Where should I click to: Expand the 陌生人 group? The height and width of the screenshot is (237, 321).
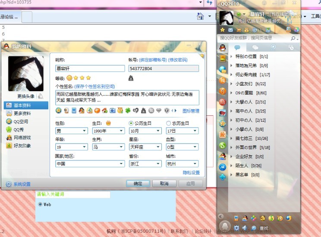click(x=231, y=166)
